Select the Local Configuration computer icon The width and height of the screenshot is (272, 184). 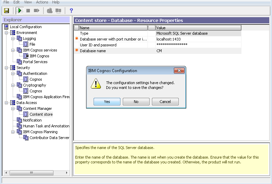[x=6, y=27]
